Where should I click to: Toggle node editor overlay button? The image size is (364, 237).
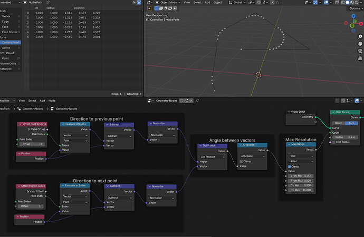(357, 101)
